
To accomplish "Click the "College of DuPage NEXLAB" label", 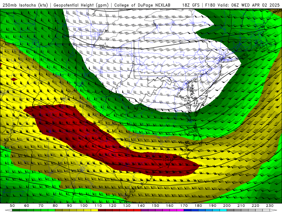I will point(142,5).
